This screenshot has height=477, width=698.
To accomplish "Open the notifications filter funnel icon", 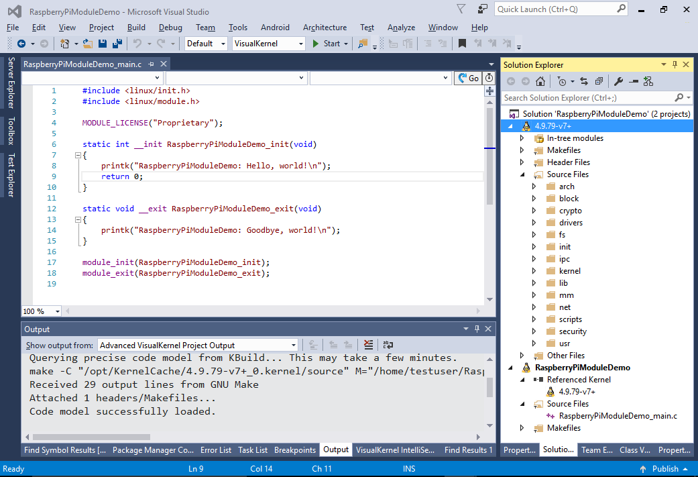I will pyautogui.click(x=461, y=9).
